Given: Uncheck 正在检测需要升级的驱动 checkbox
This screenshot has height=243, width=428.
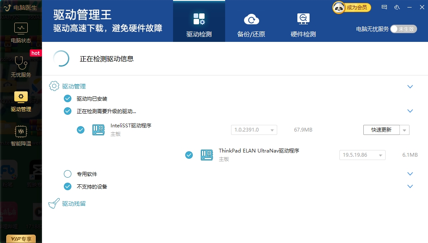Looking at the screenshot, I should point(68,111).
